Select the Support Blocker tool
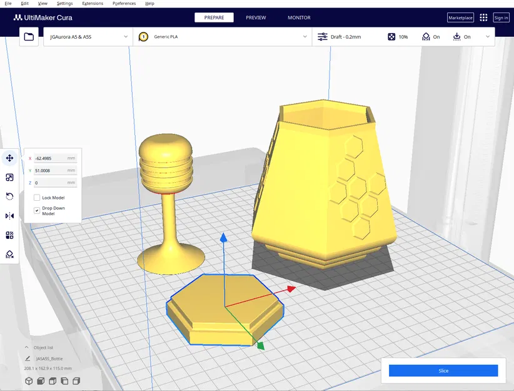Image resolution: width=514 pixels, height=391 pixels. click(9, 254)
